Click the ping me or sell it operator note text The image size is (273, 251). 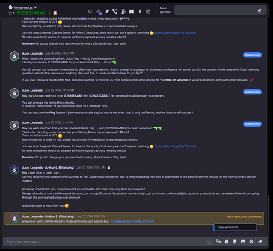click(x=65, y=222)
